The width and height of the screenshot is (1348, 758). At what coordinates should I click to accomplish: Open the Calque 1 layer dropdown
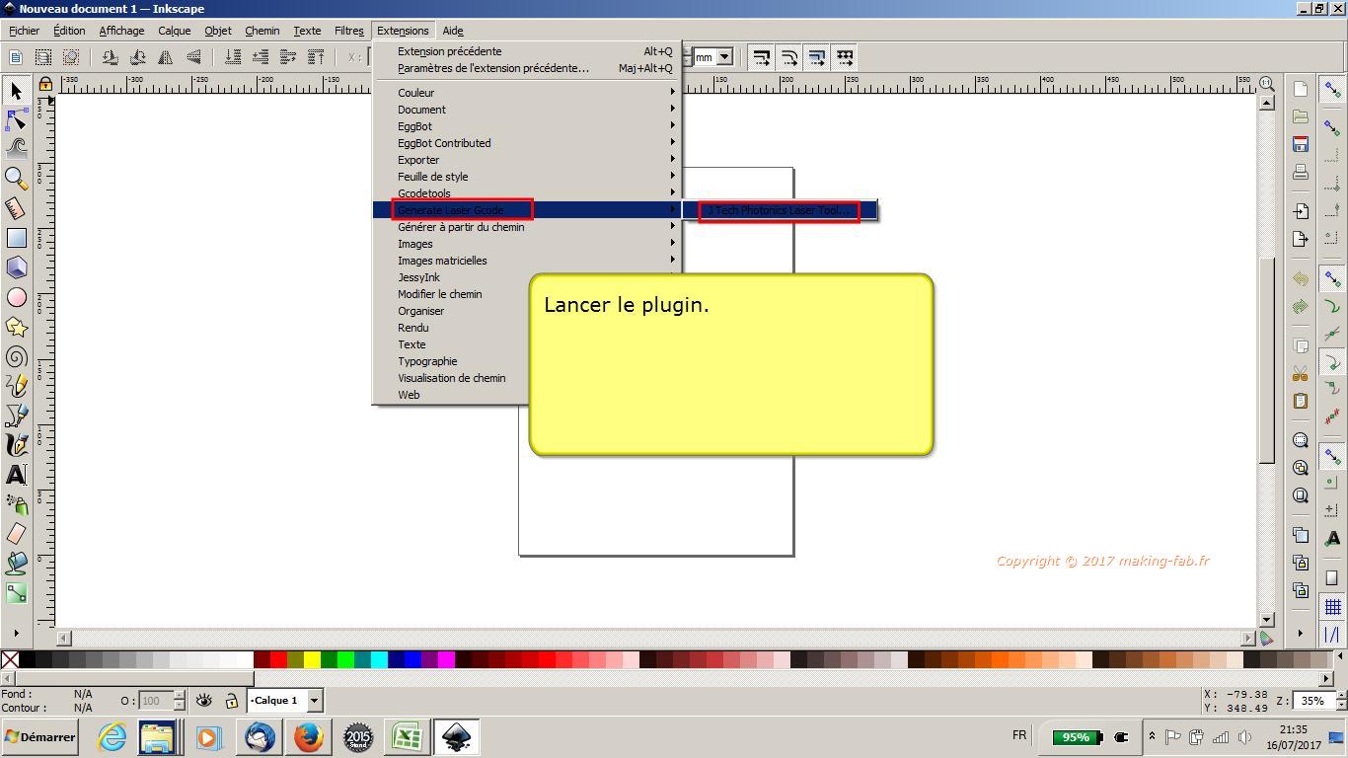coord(314,701)
